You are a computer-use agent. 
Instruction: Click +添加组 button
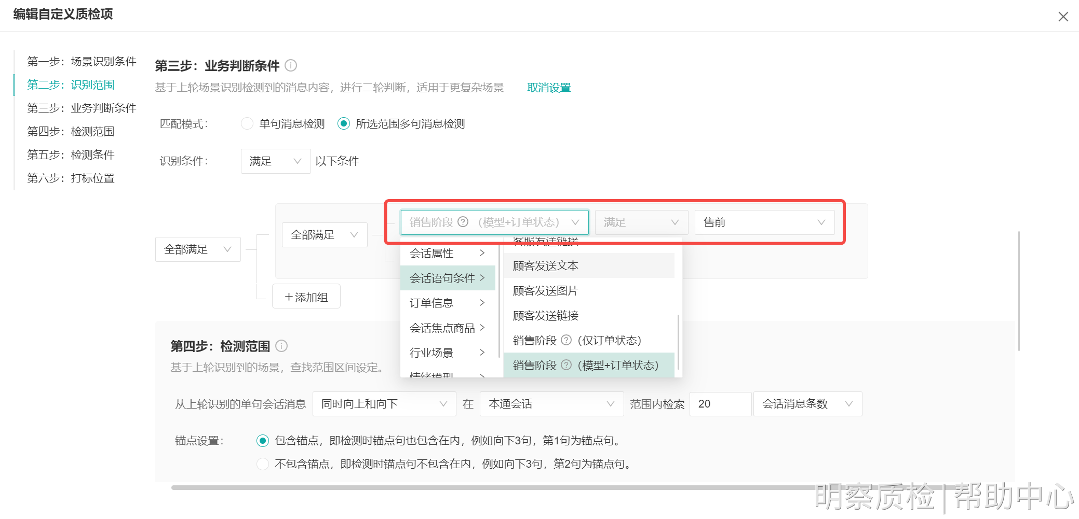(x=306, y=297)
